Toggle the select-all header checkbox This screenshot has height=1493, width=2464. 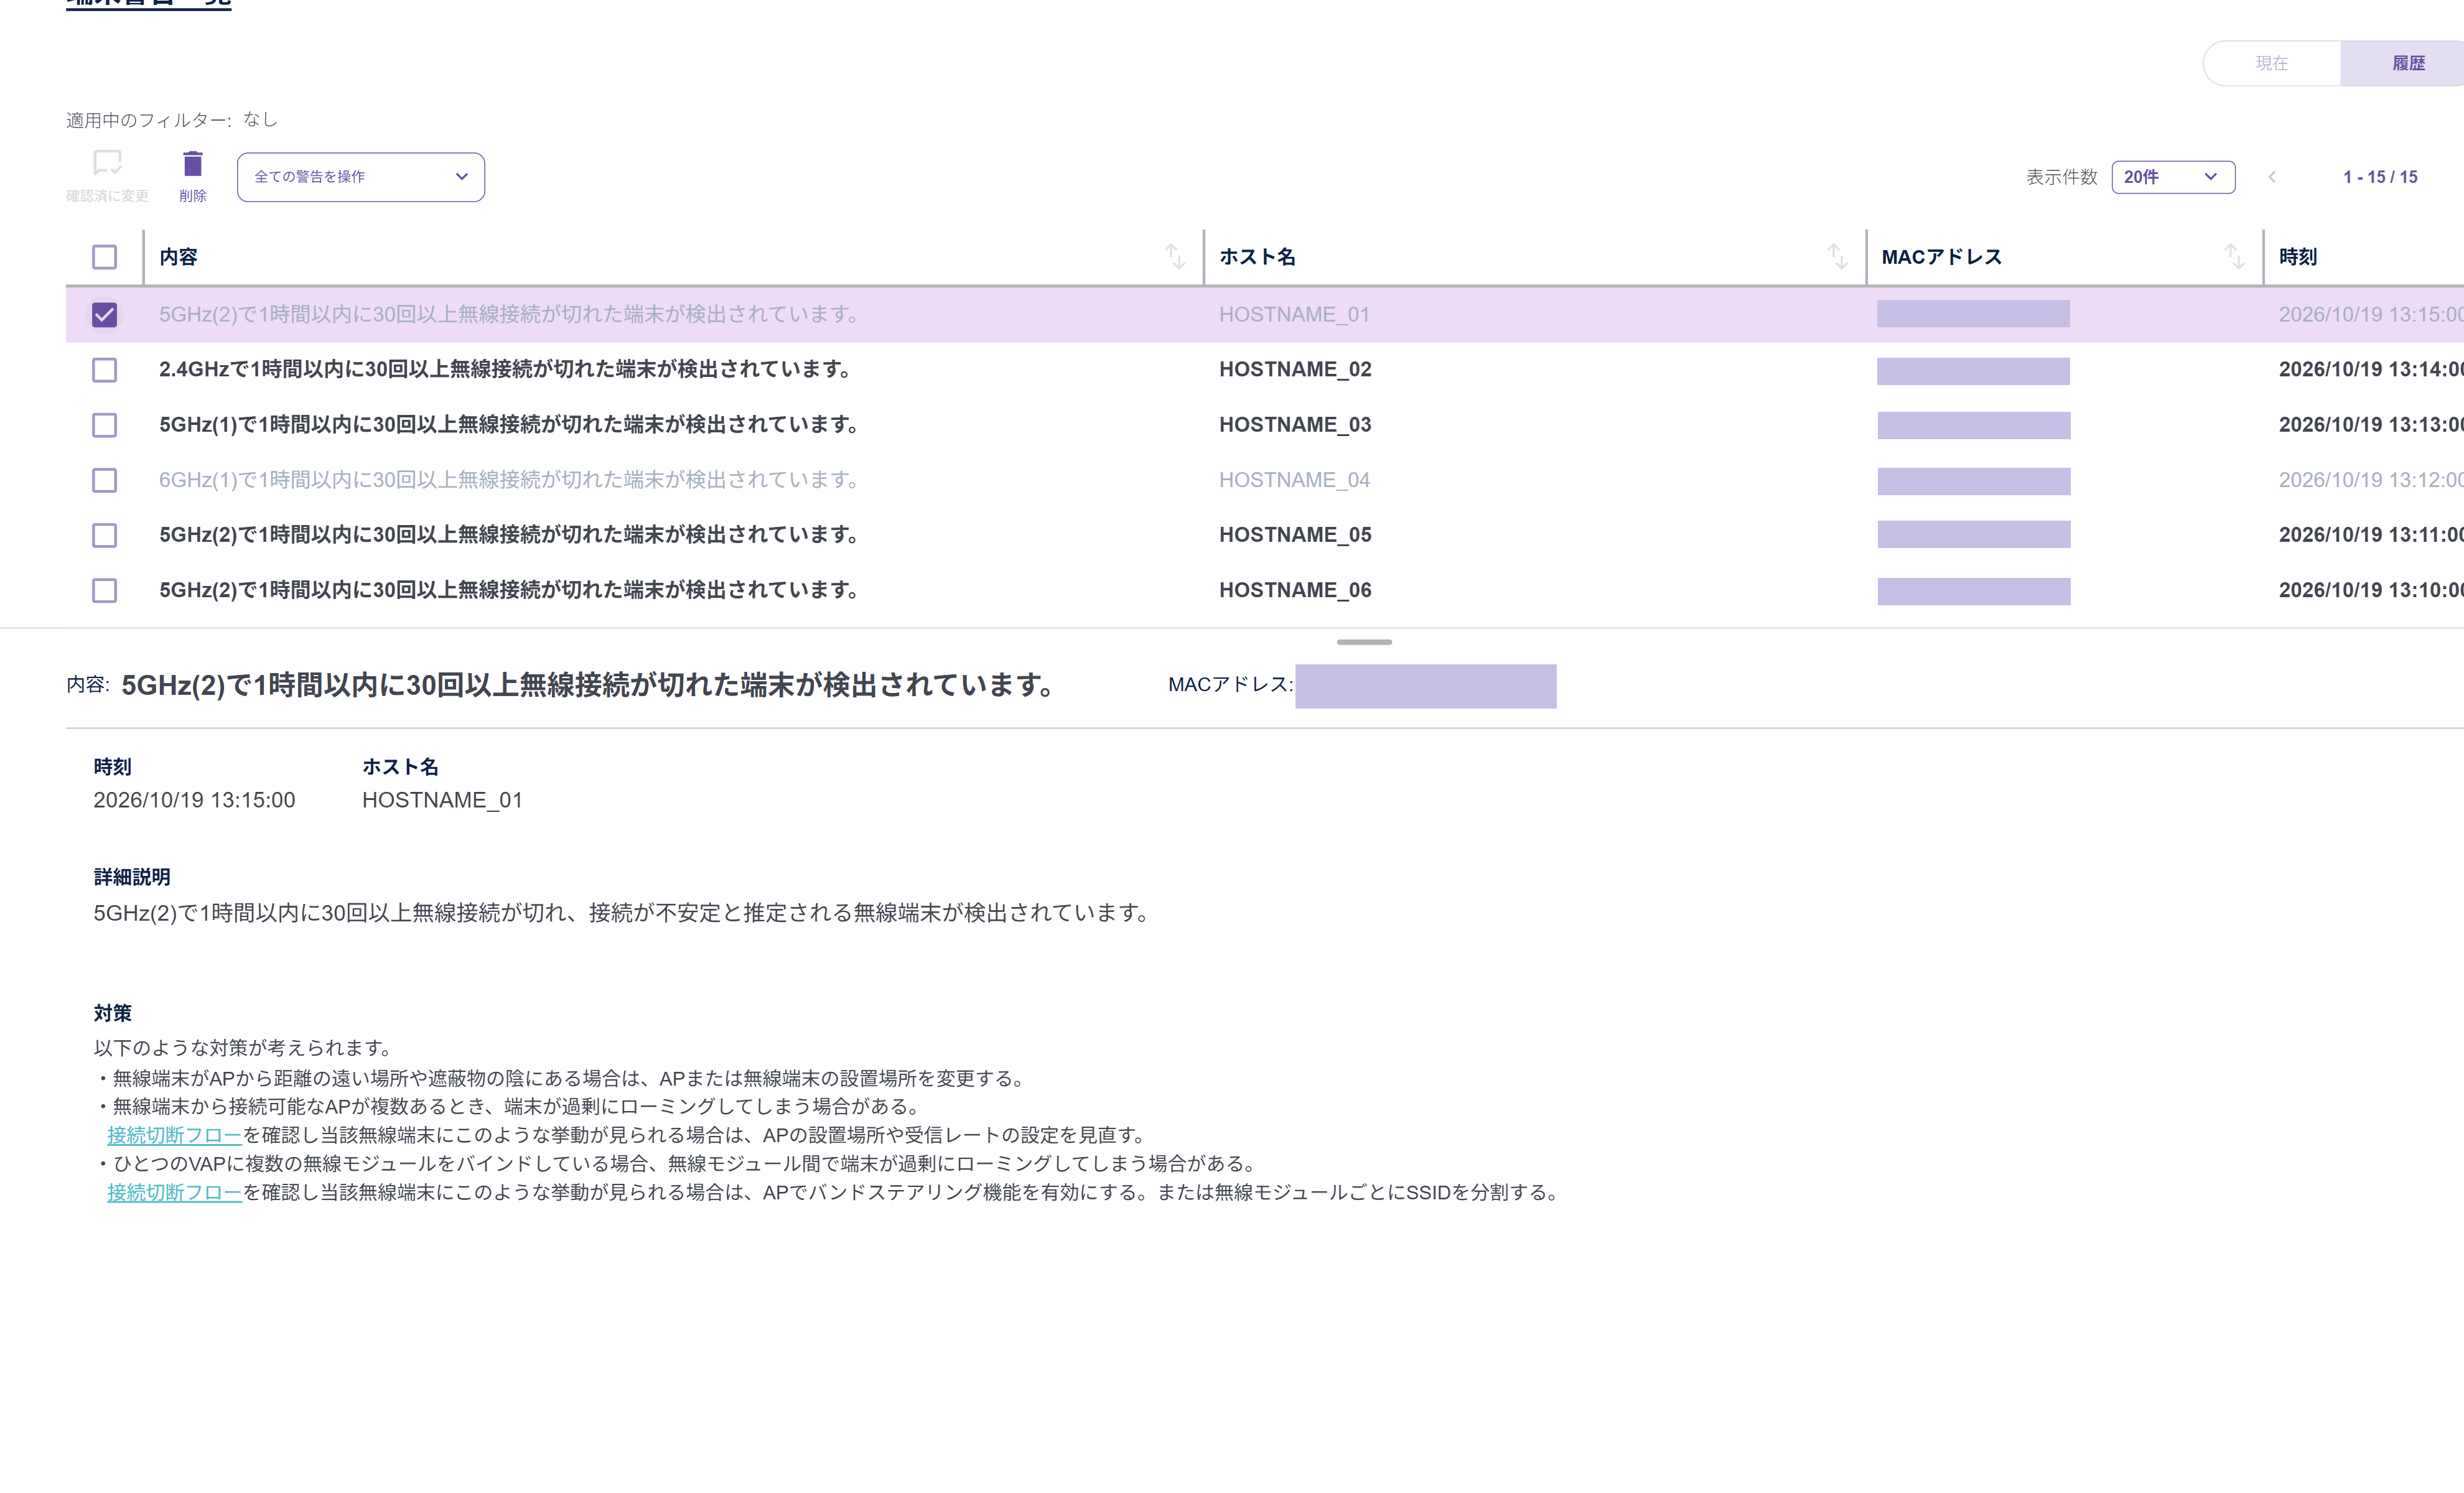click(x=104, y=257)
